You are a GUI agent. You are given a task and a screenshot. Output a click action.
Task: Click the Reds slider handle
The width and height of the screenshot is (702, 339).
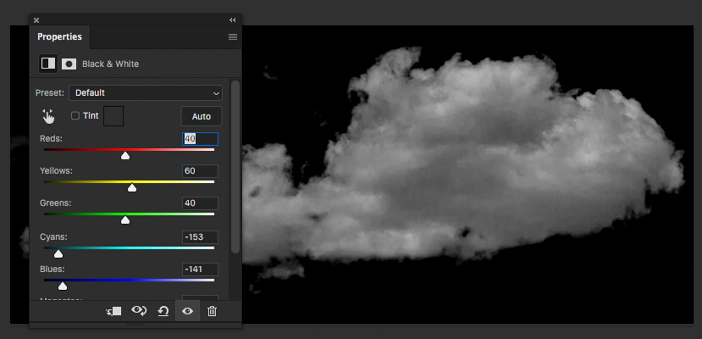tap(125, 156)
